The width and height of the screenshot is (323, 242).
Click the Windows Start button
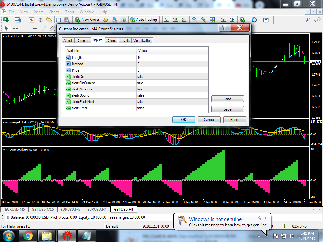[x=8, y=236]
